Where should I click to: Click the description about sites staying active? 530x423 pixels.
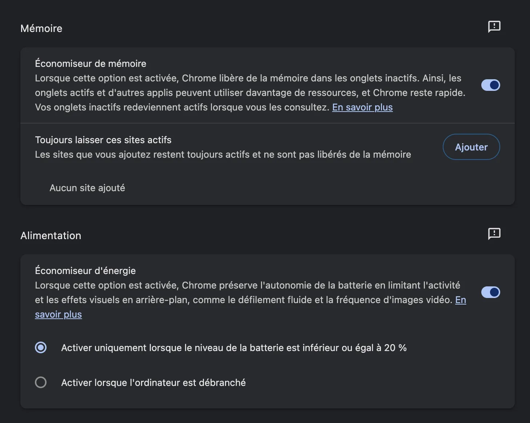(x=223, y=154)
